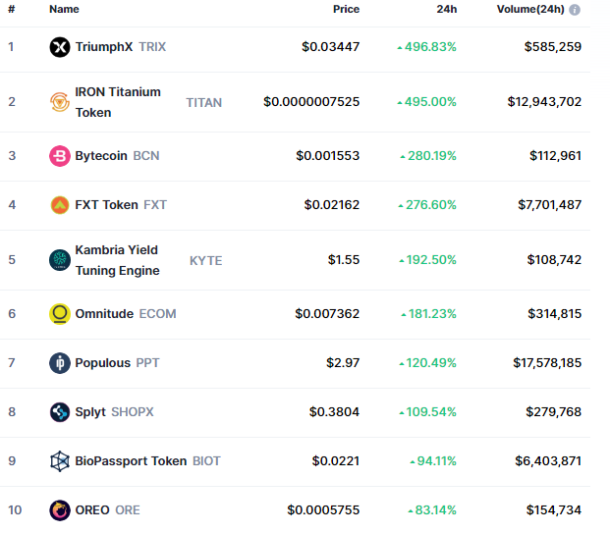
Task: Open the Populous PPT coin link
Action: 117,363
